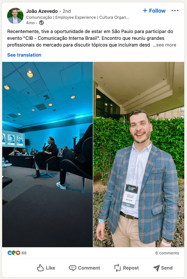187x279 pixels.
Task: Click the Repost arrows icon
Action: [x=117, y=268]
